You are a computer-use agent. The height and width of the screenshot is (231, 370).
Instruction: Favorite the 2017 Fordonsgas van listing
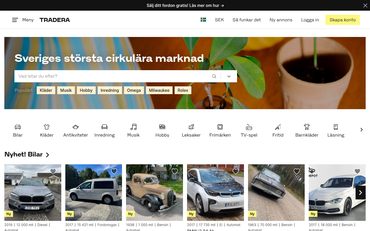[x=114, y=171]
